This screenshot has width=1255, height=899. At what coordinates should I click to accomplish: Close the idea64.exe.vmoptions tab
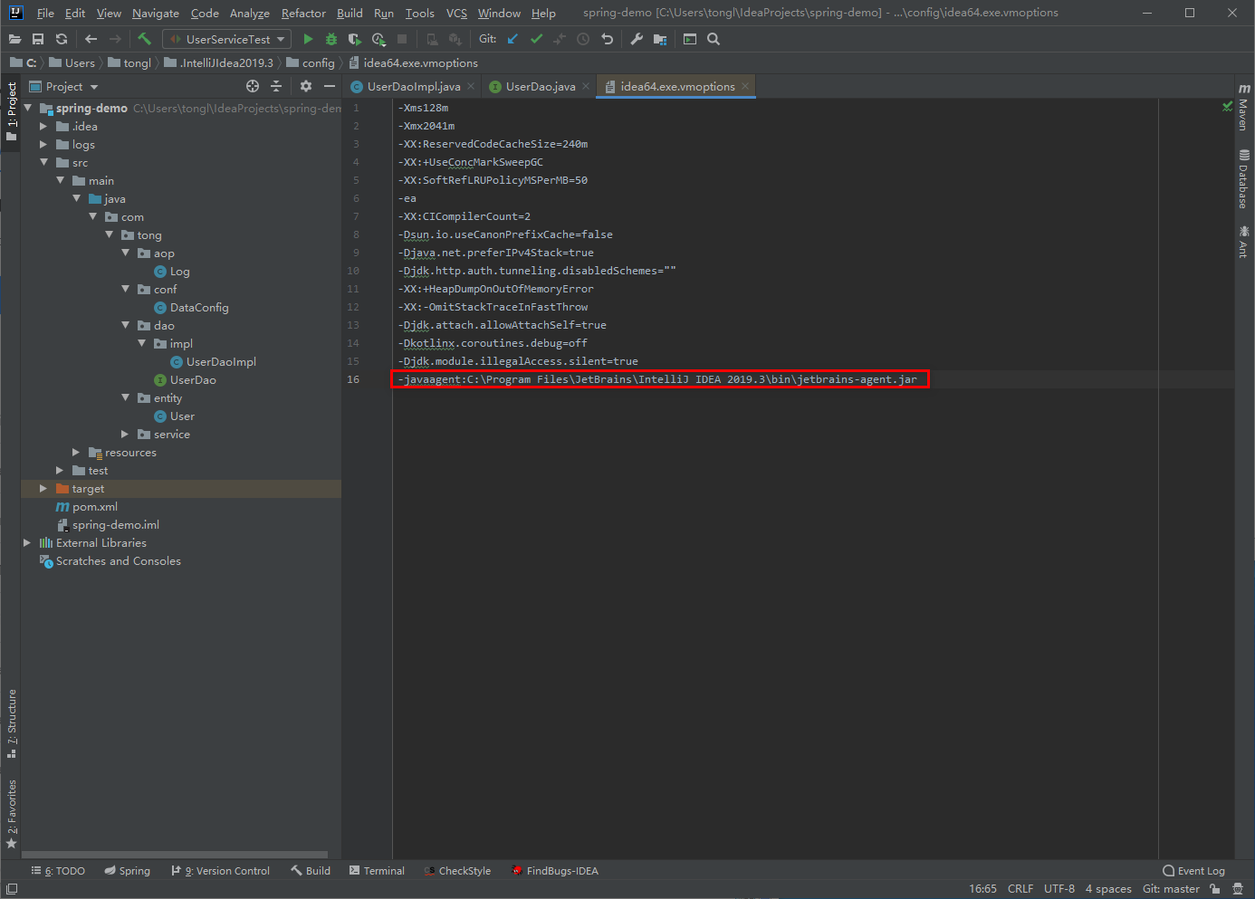pos(745,86)
